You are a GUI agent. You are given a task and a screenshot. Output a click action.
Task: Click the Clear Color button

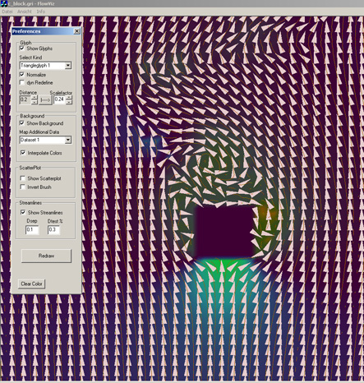tap(31, 284)
